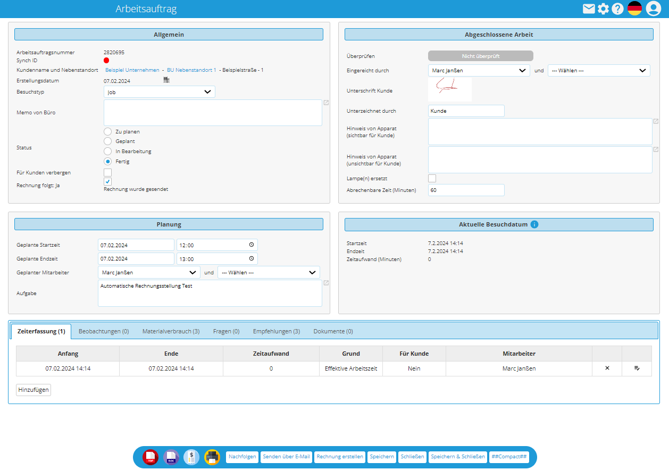Switch to Fragen (0) tab
Viewport: 669px width, 470px height.
click(x=226, y=331)
